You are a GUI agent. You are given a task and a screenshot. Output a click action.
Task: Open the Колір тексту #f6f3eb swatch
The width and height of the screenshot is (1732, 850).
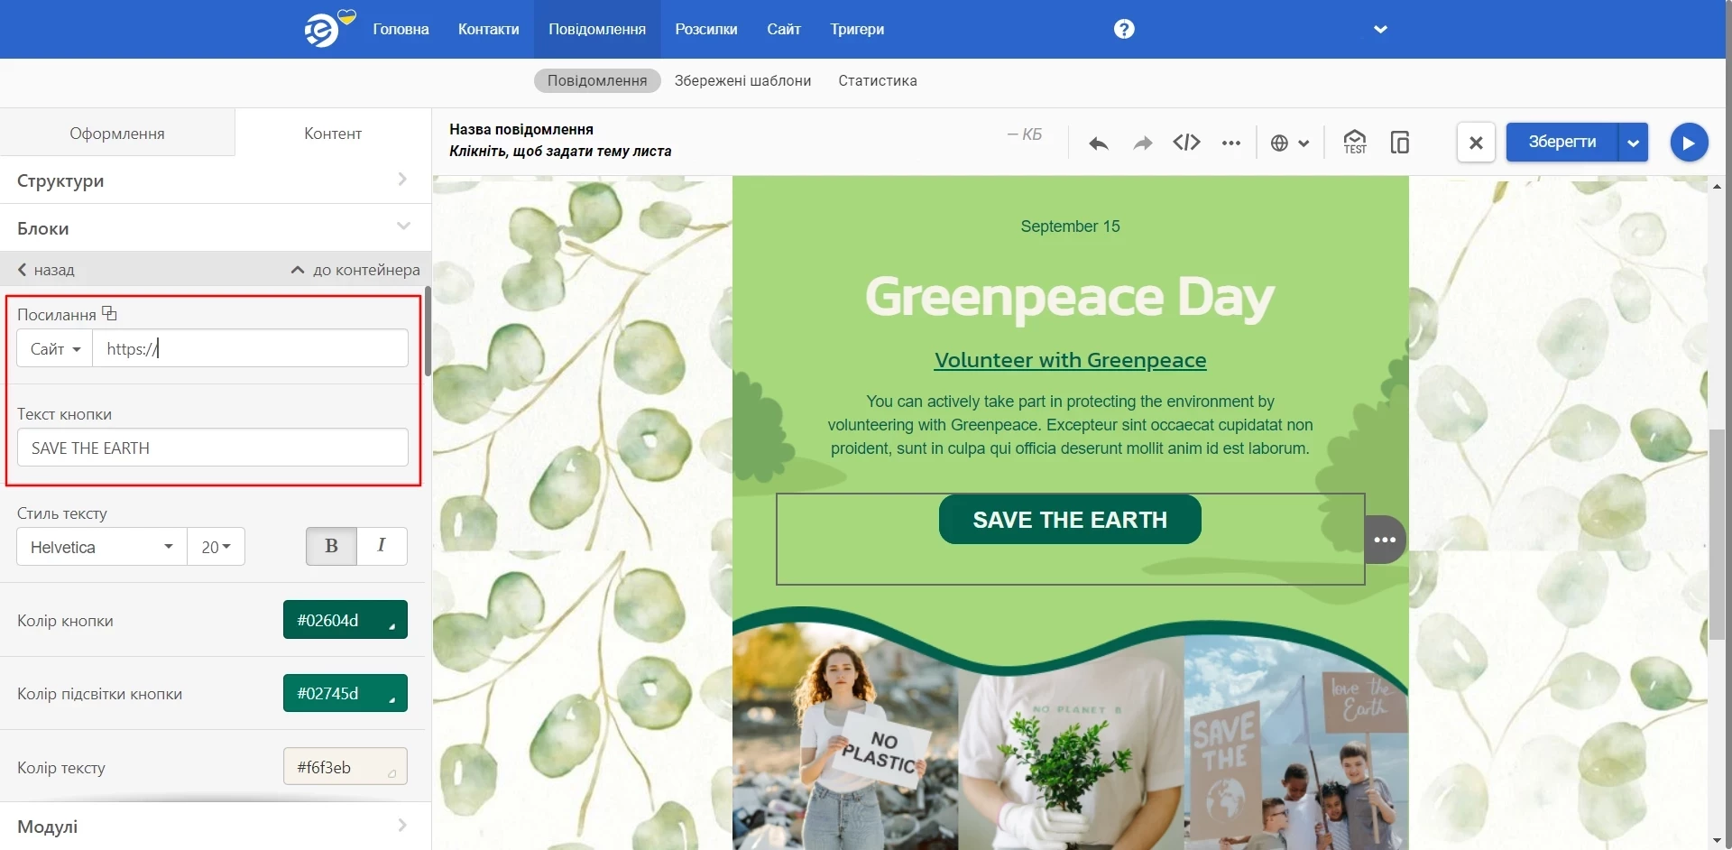[x=345, y=767]
